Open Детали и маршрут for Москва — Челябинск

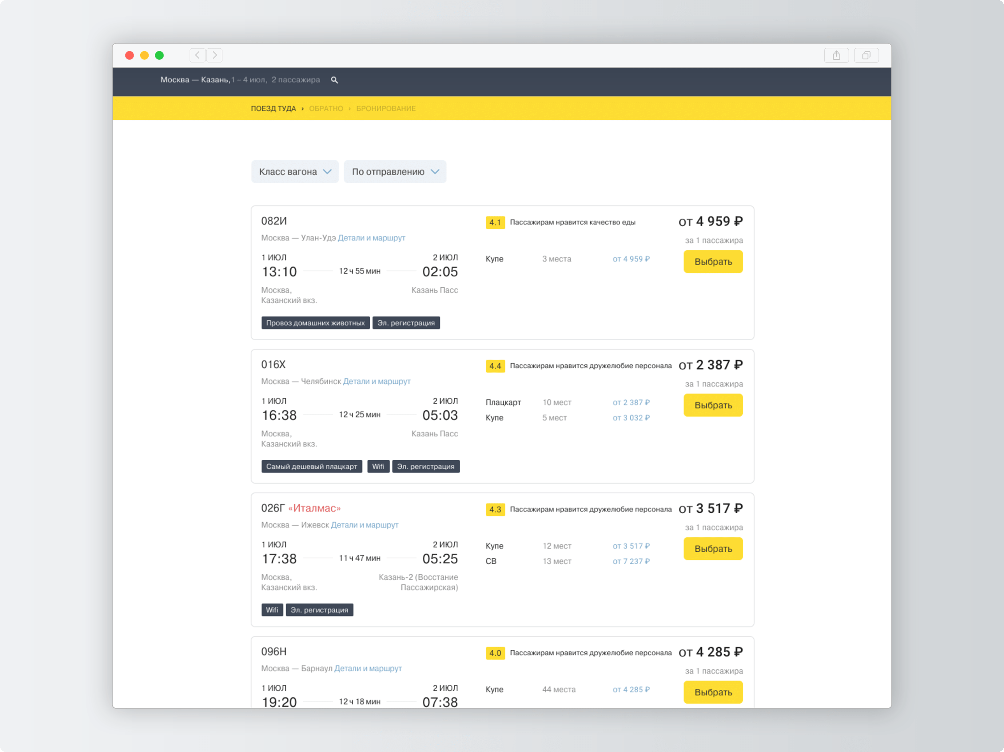click(x=377, y=382)
